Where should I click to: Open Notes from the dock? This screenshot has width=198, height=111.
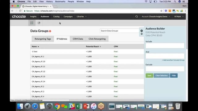[x=42, y=106]
